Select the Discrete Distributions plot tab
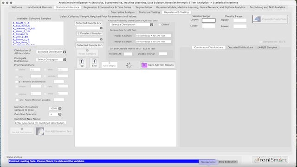Screen dimensions: 297x167 [x=240, y=47]
